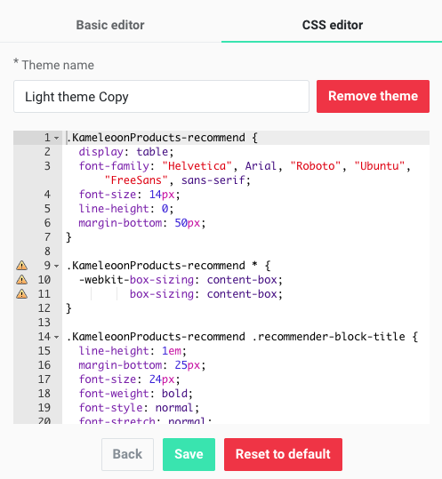Collapse the code block at line 14

coord(57,338)
